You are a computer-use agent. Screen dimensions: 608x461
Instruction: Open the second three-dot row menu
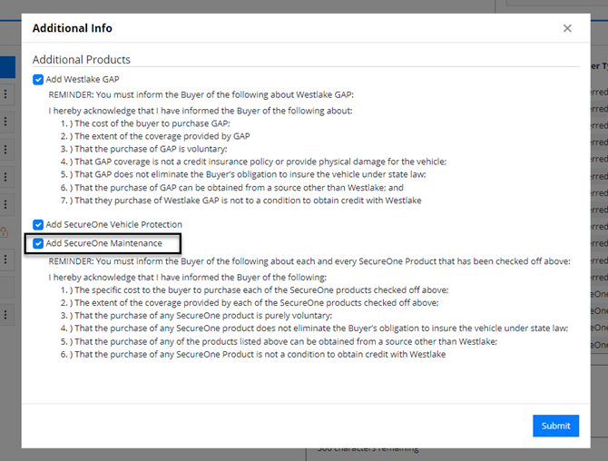[x=5, y=122]
